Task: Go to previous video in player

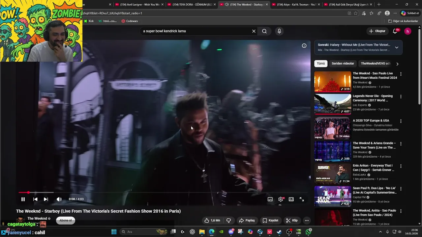Action: (35, 199)
